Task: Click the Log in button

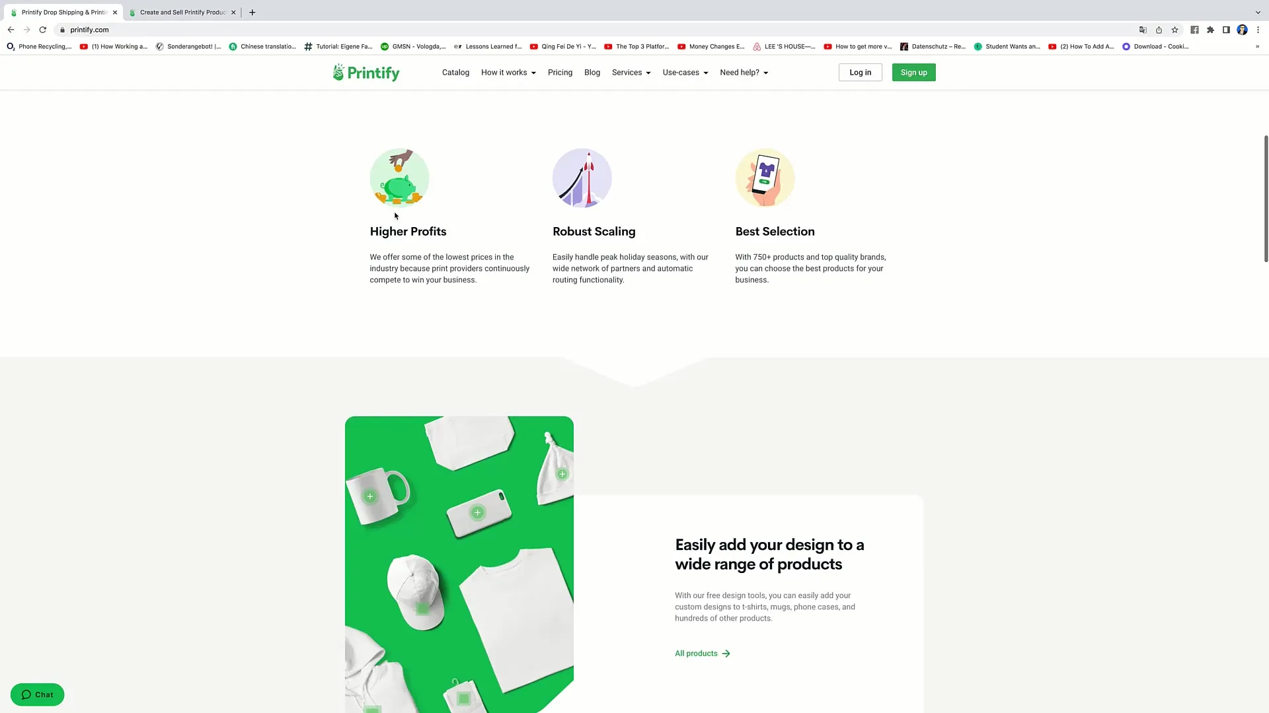Action: (x=861, y=72)
